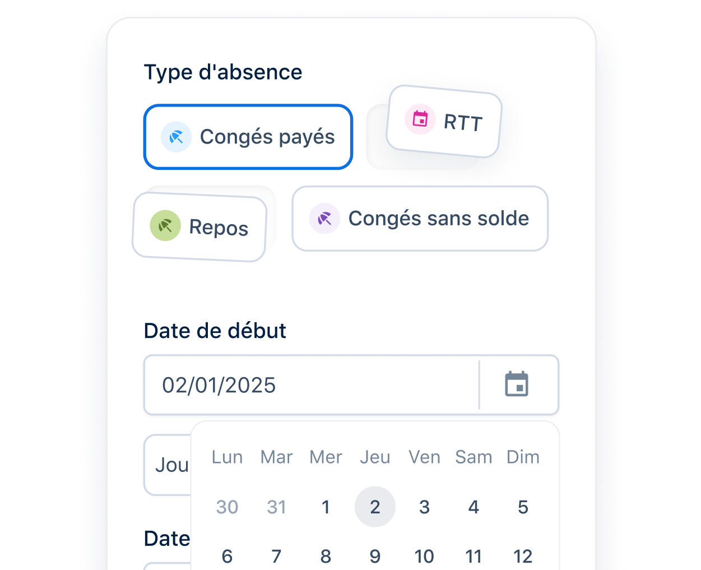Select the Repos absence option
The height and width of the screenshot is (570, 701).
[x=199, y=227]
